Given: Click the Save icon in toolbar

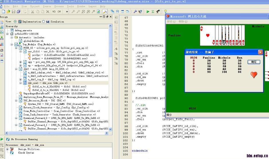Looking at the screenshot, I should [x=13, y=11].
